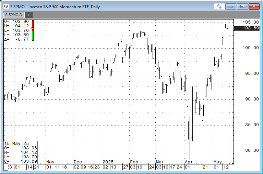Click the highlighted 103.89 current price label

click(x=246, y=28)
